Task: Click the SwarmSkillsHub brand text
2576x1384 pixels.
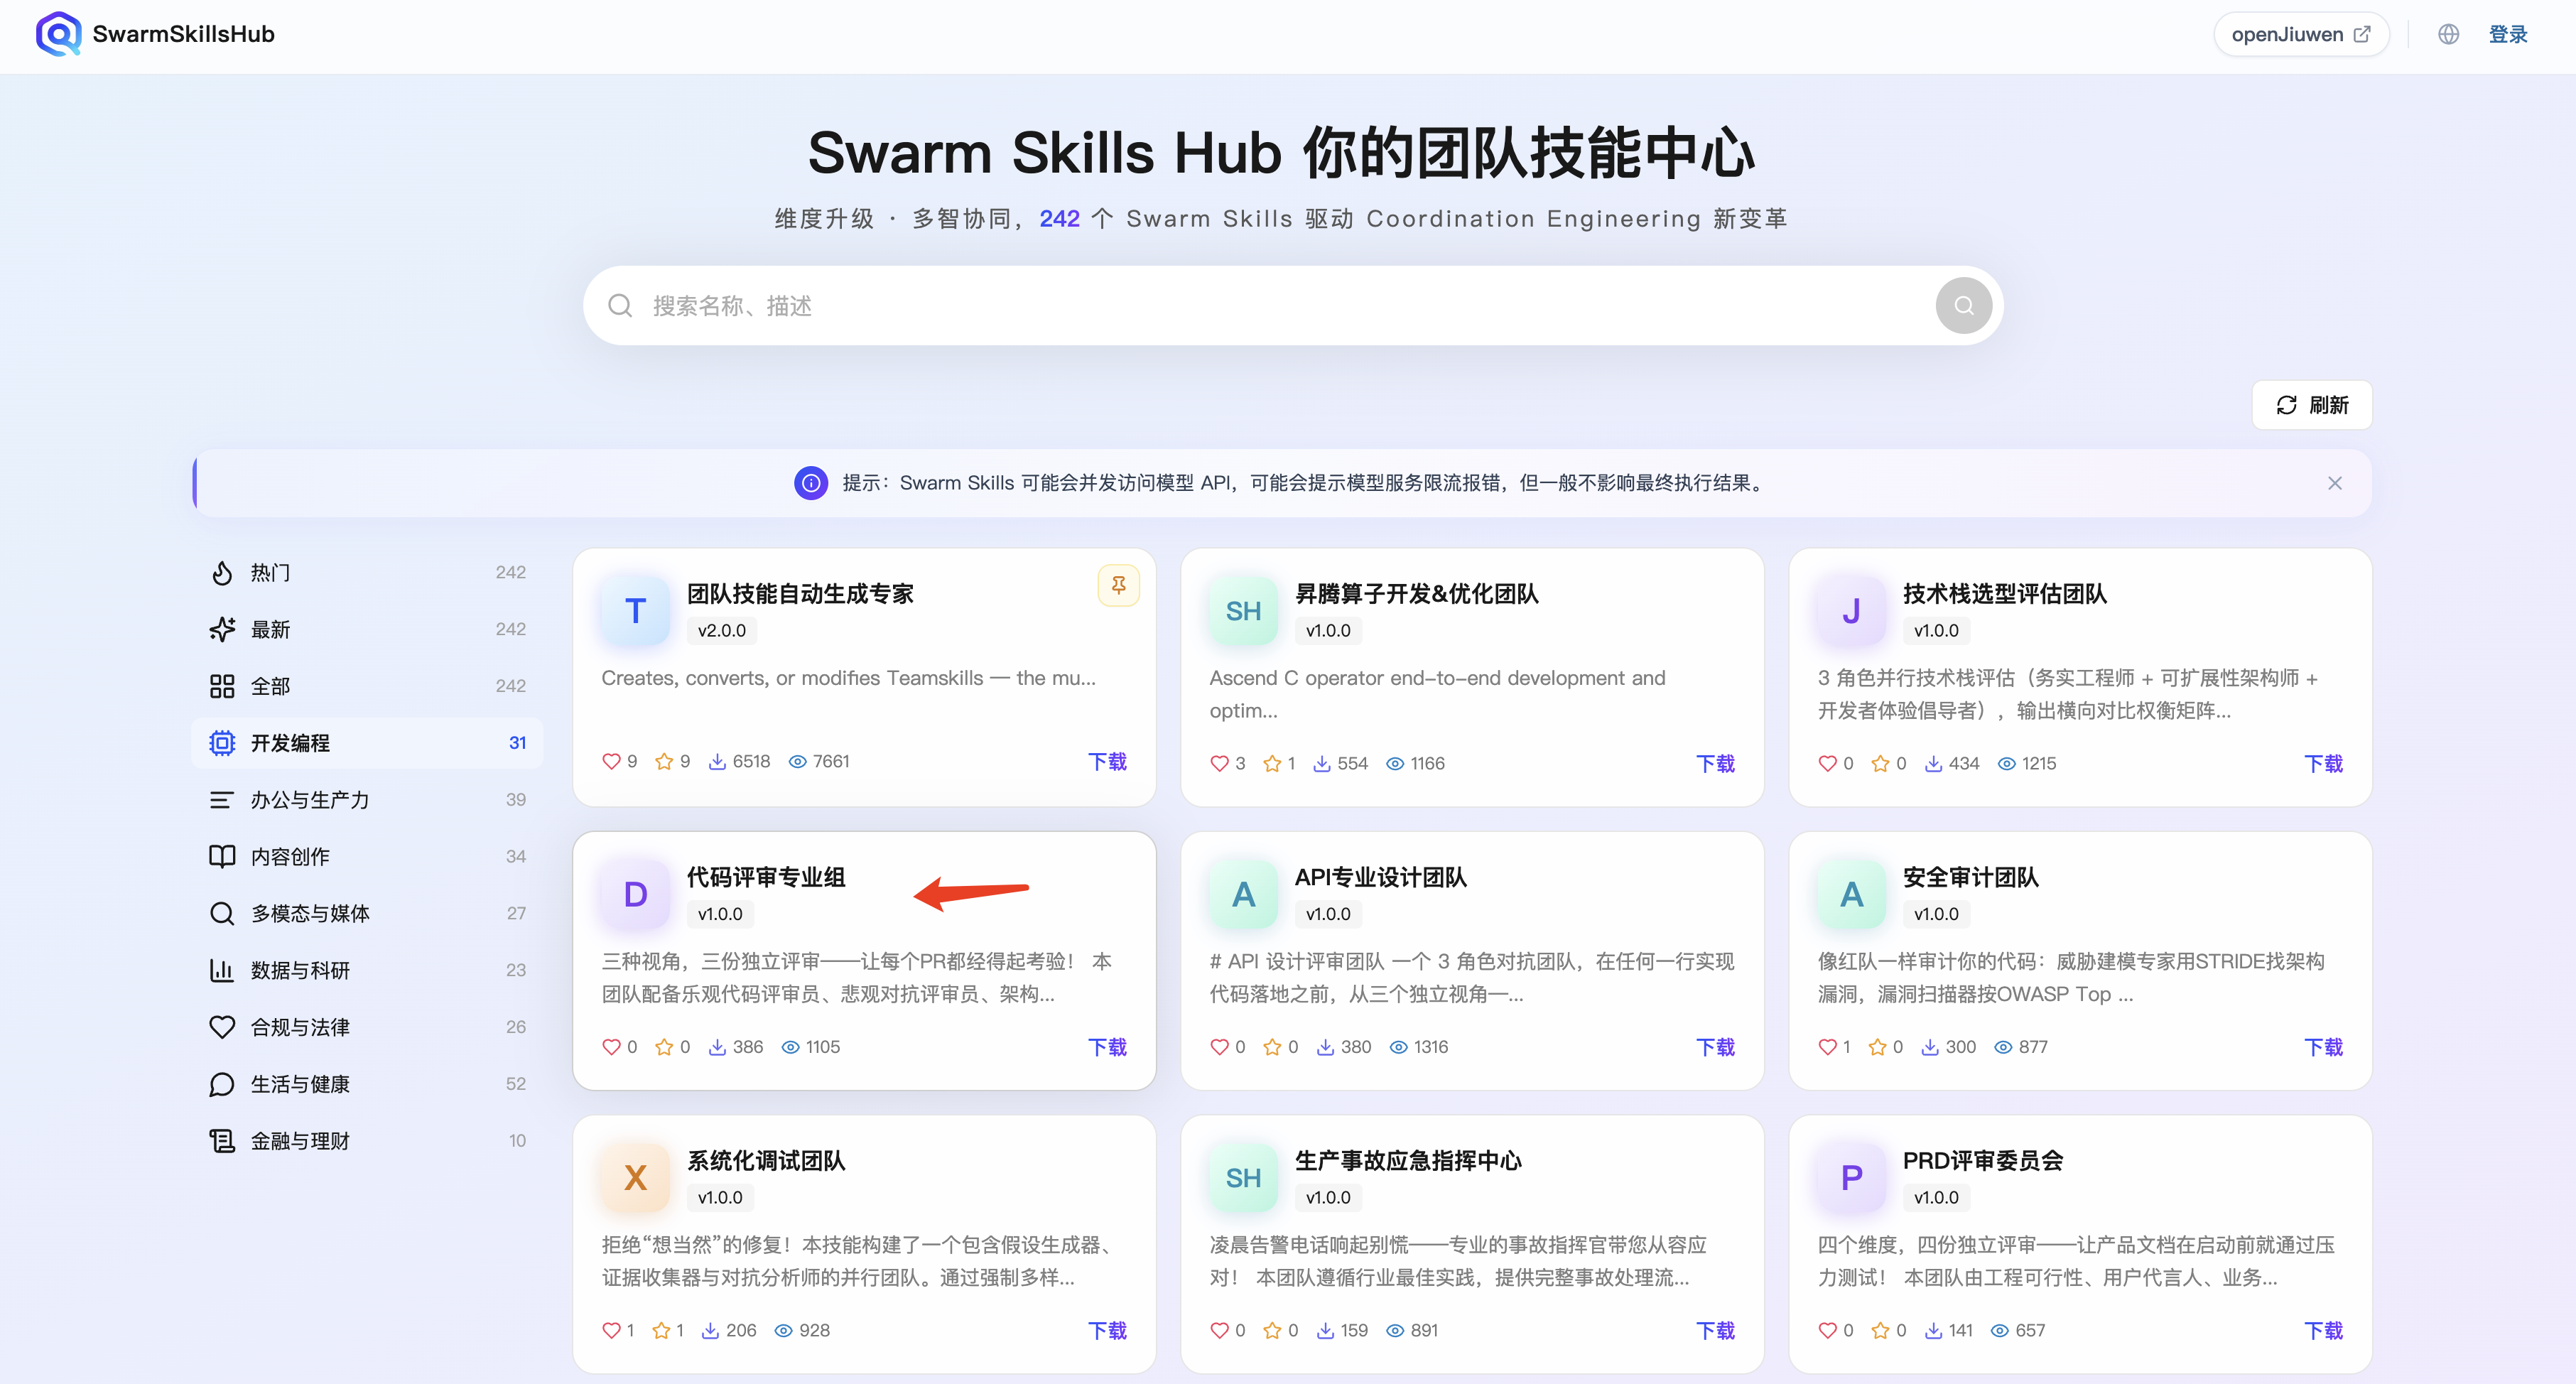Action: coord(183,34)
